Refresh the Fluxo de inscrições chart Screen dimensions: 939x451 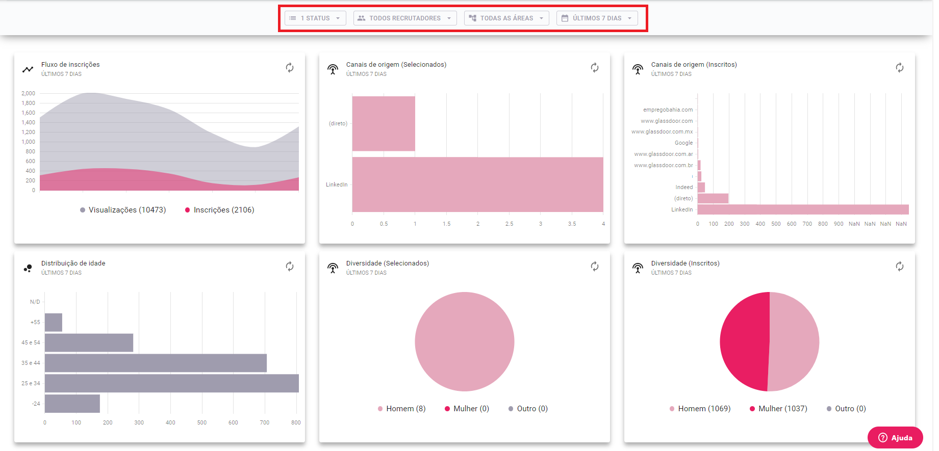289,68
